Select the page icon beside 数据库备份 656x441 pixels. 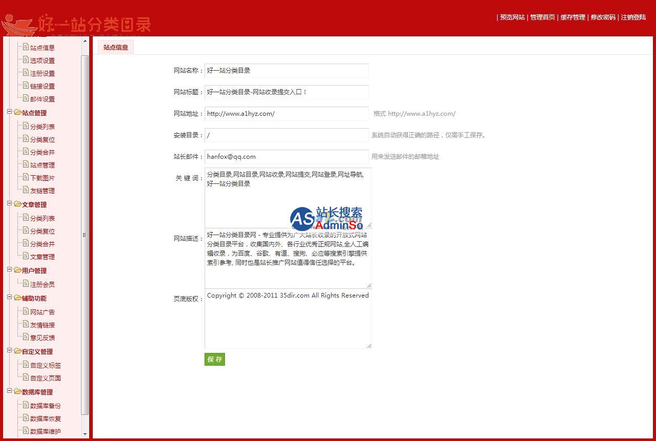tap(26, 405)
